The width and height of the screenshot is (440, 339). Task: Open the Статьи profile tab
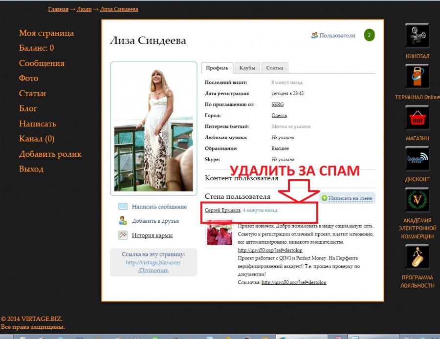pyautogui.click(x=274, y=68)
